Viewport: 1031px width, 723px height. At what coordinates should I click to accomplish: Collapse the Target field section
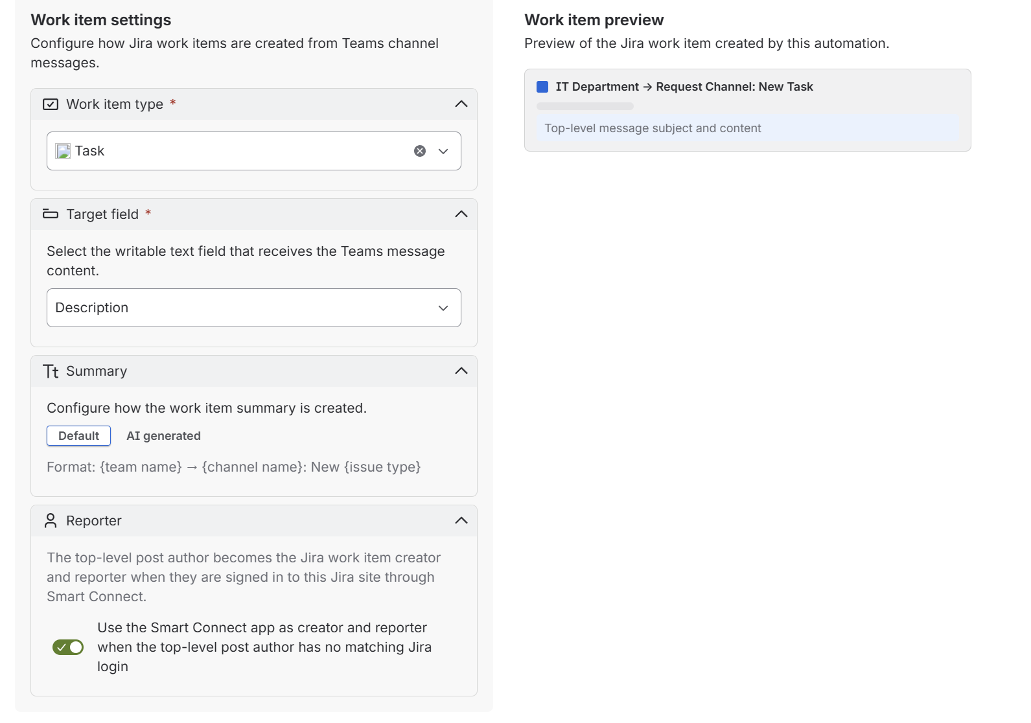[461, 214]
